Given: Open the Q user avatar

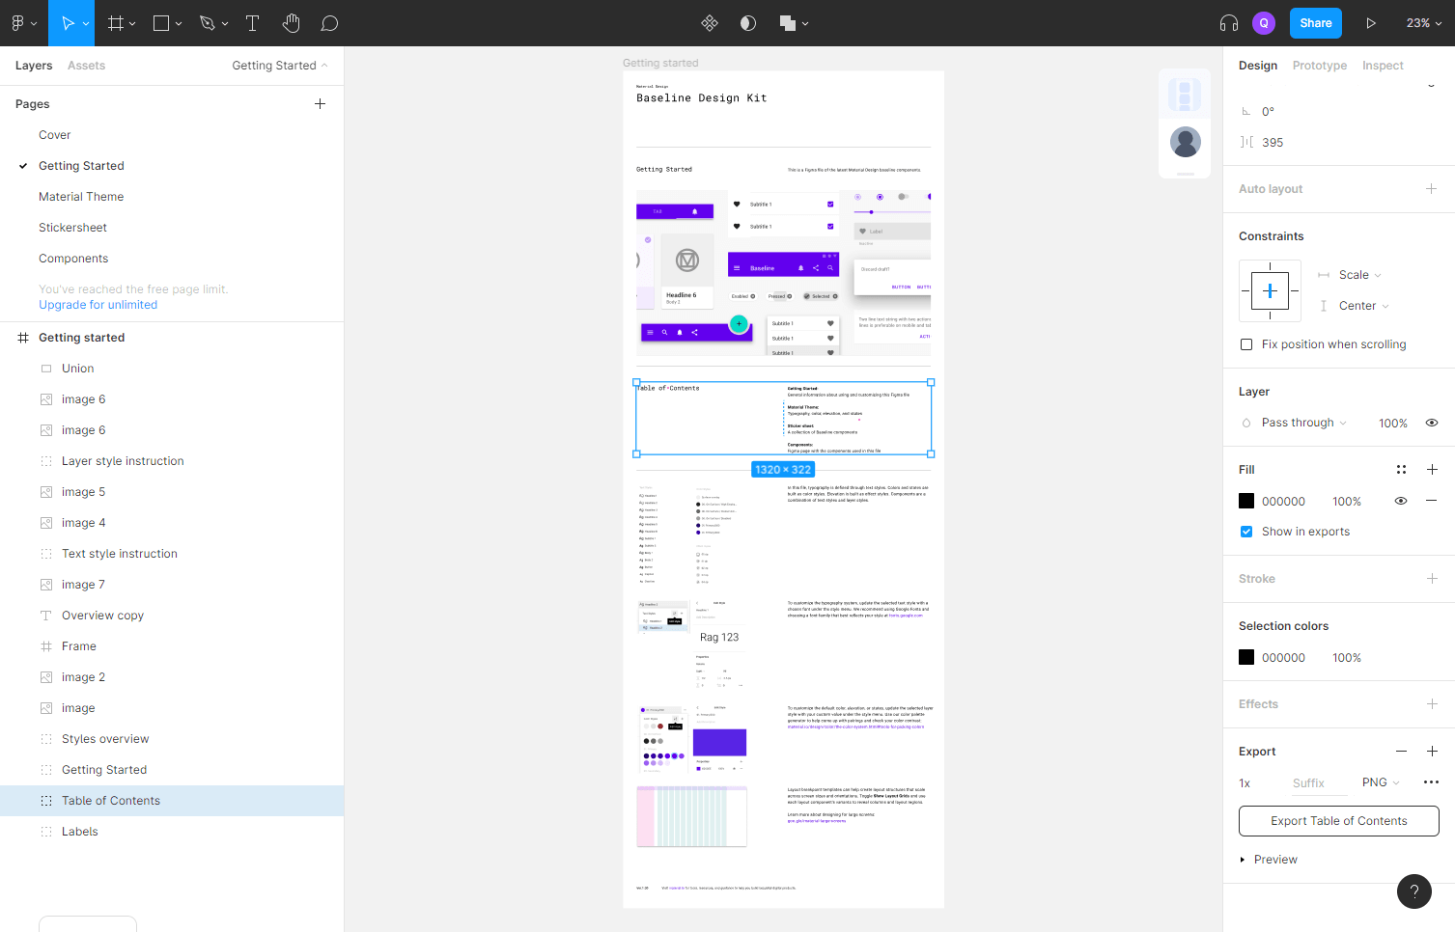Looking at the screenshot, I should click(1264, 23).
